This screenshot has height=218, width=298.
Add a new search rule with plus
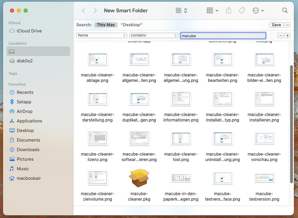pyautogui.click(x=287, y=35)
